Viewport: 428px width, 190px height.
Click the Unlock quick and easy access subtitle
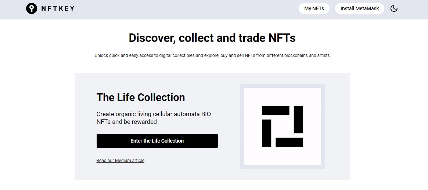(x=212, y=55)
